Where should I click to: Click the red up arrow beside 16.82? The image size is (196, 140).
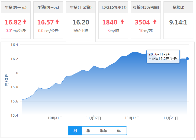pos(25,22)
